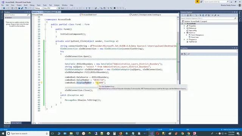The width and height of the screenshot is (242, 136).
Task: Click the search magnifier in Toolbox search
Action: point(28,15)
